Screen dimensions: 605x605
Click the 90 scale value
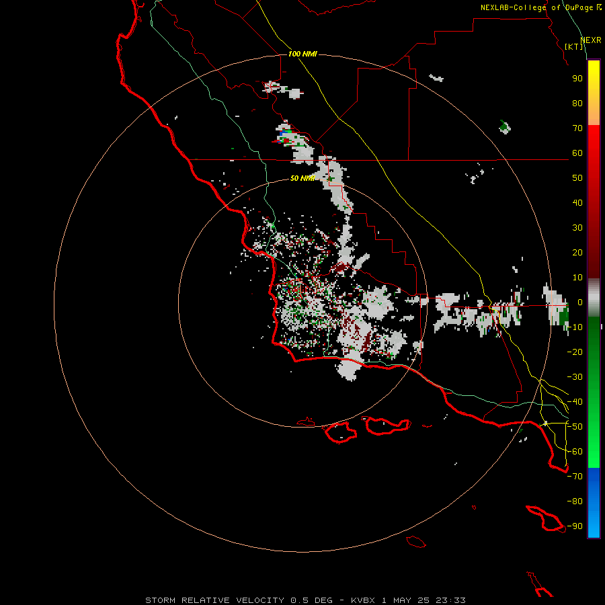(577, 79)
